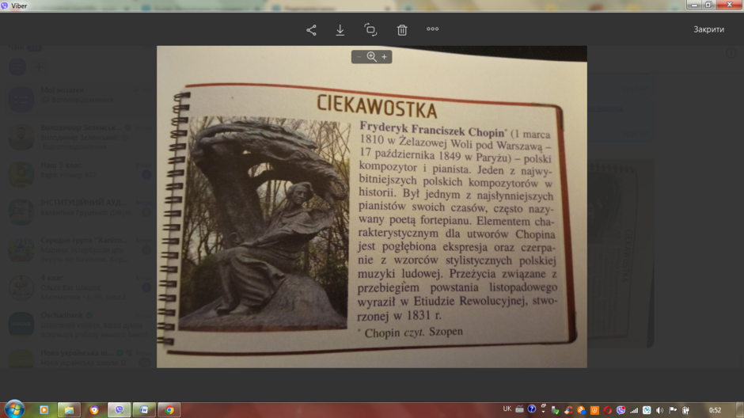Click the 0:52 system clock
The height and width of the screenshot is (418, 744).
pyautogui.click(x=715, y=410)
